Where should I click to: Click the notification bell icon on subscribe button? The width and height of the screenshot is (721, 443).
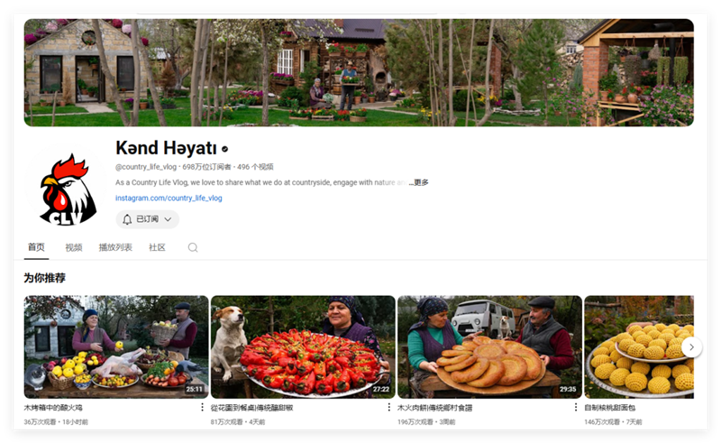click(127, 219)
